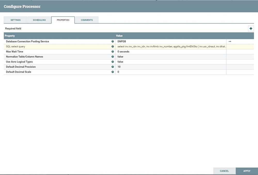Image resolution: width=258 pixels, height=175 pixels.
Task: Show help icon for Max Wait Time
Action: [113, 52]
